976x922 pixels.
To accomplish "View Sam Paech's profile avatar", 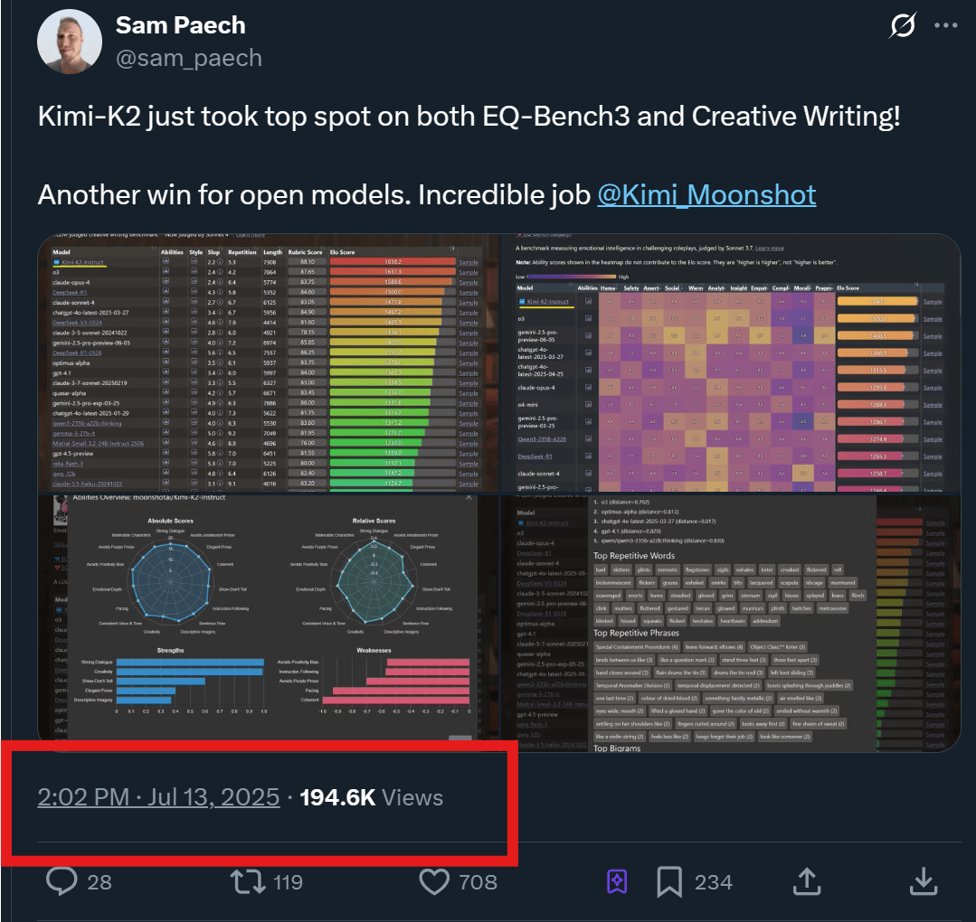I will [x=70, y=41].
